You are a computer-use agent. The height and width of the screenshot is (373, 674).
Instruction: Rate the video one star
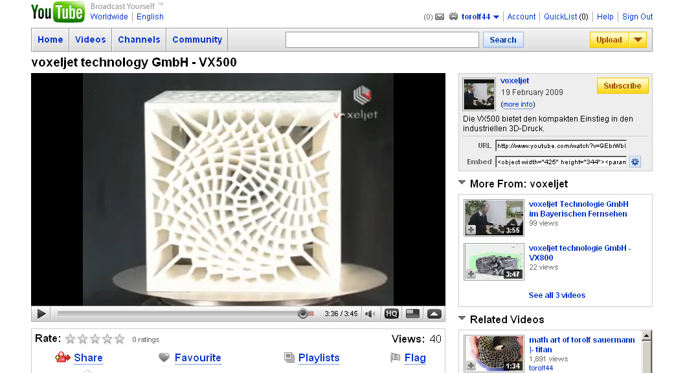point(71,339)
